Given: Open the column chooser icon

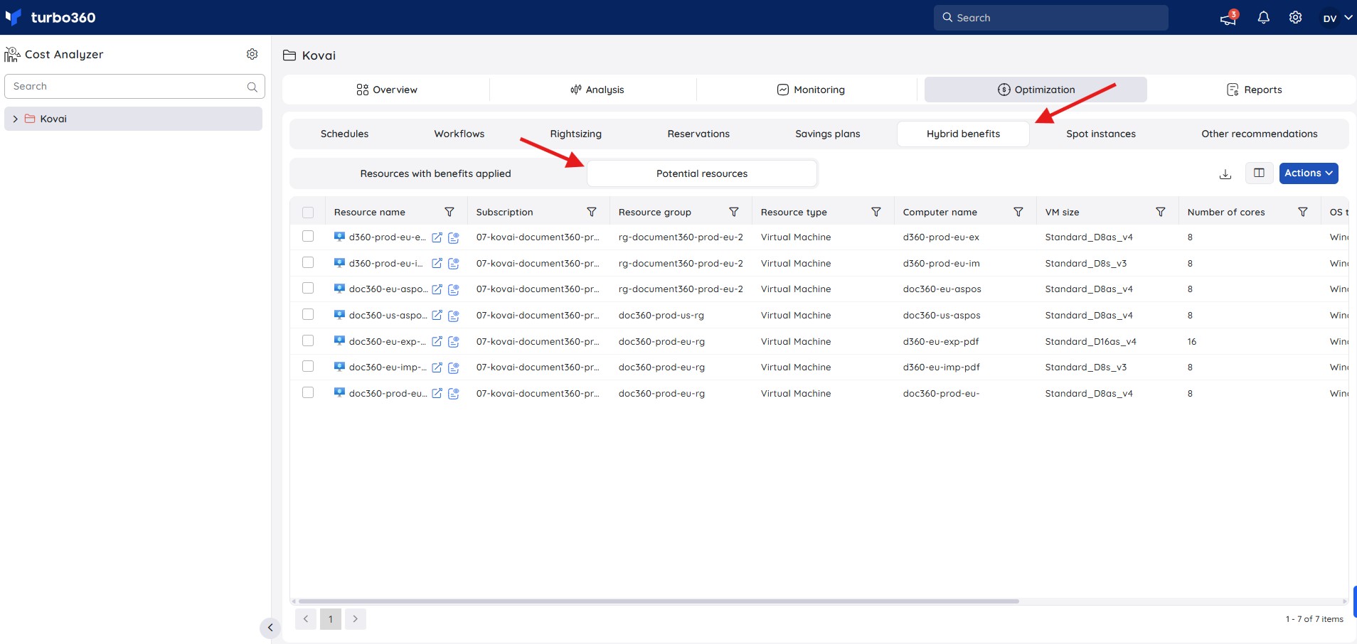Looking at the screenshot, I should pos(1259,173).
